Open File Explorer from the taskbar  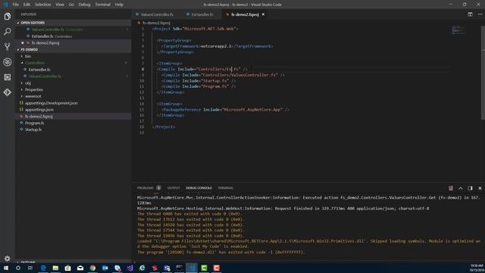click(x=55, y=268)
